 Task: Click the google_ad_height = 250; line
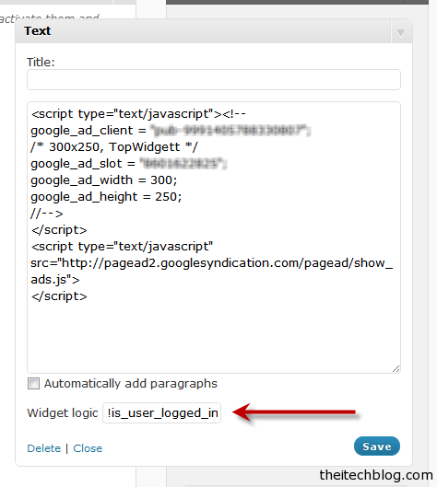[x=106, y=197]
